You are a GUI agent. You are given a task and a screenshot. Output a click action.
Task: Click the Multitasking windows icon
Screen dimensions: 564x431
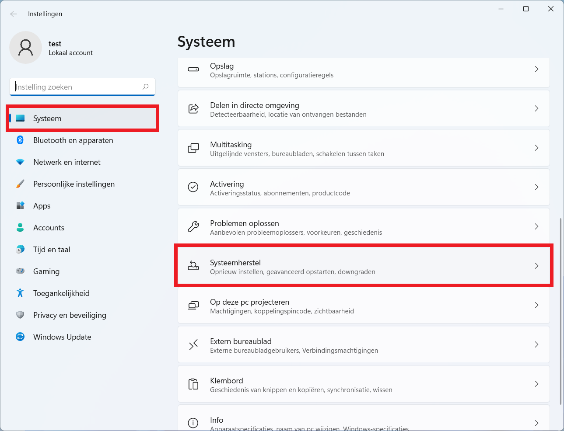193,148
